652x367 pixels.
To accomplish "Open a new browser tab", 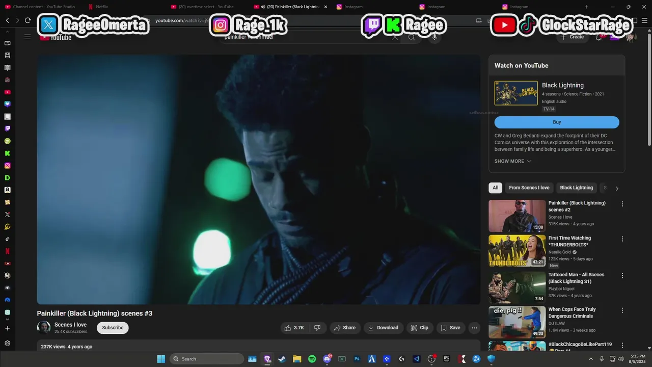I will 586,7.
